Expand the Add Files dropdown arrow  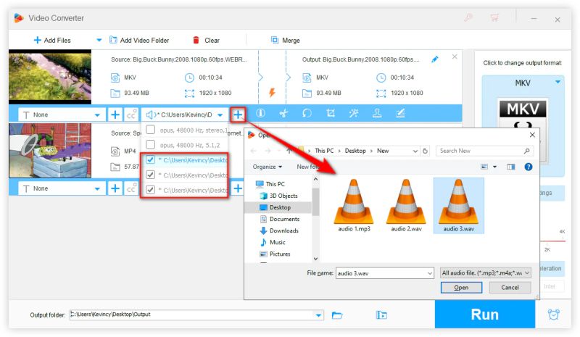pos(99,40)
